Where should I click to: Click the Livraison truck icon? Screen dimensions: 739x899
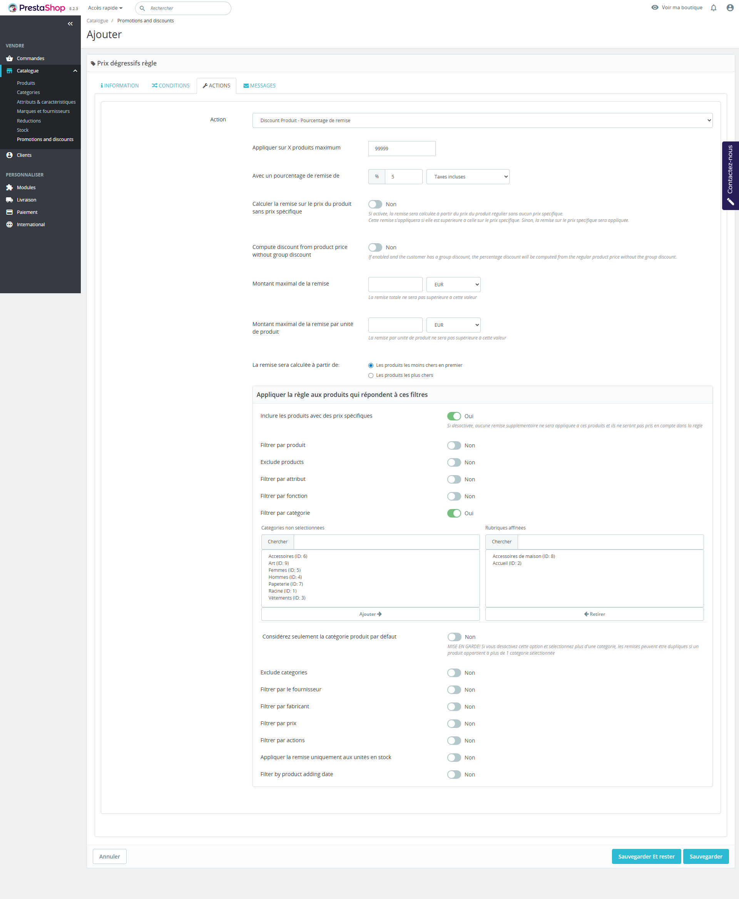point(9,200)
